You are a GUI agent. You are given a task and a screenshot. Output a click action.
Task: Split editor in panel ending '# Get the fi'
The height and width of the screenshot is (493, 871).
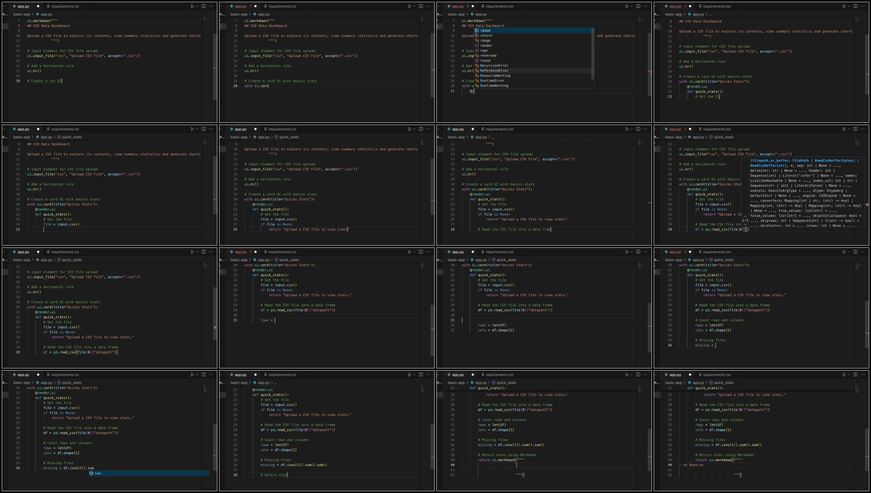coord(856,6)
